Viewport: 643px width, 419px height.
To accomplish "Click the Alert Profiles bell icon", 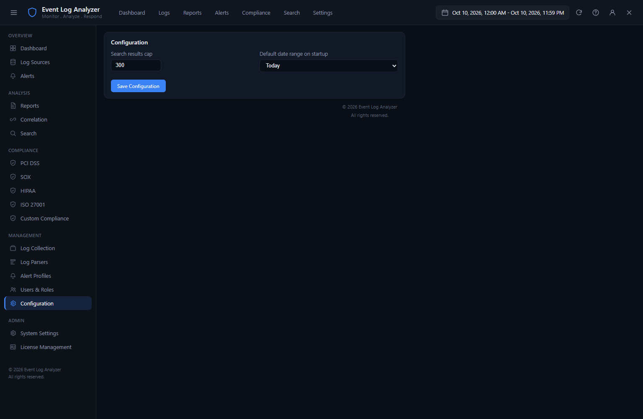I will point(13,276).
